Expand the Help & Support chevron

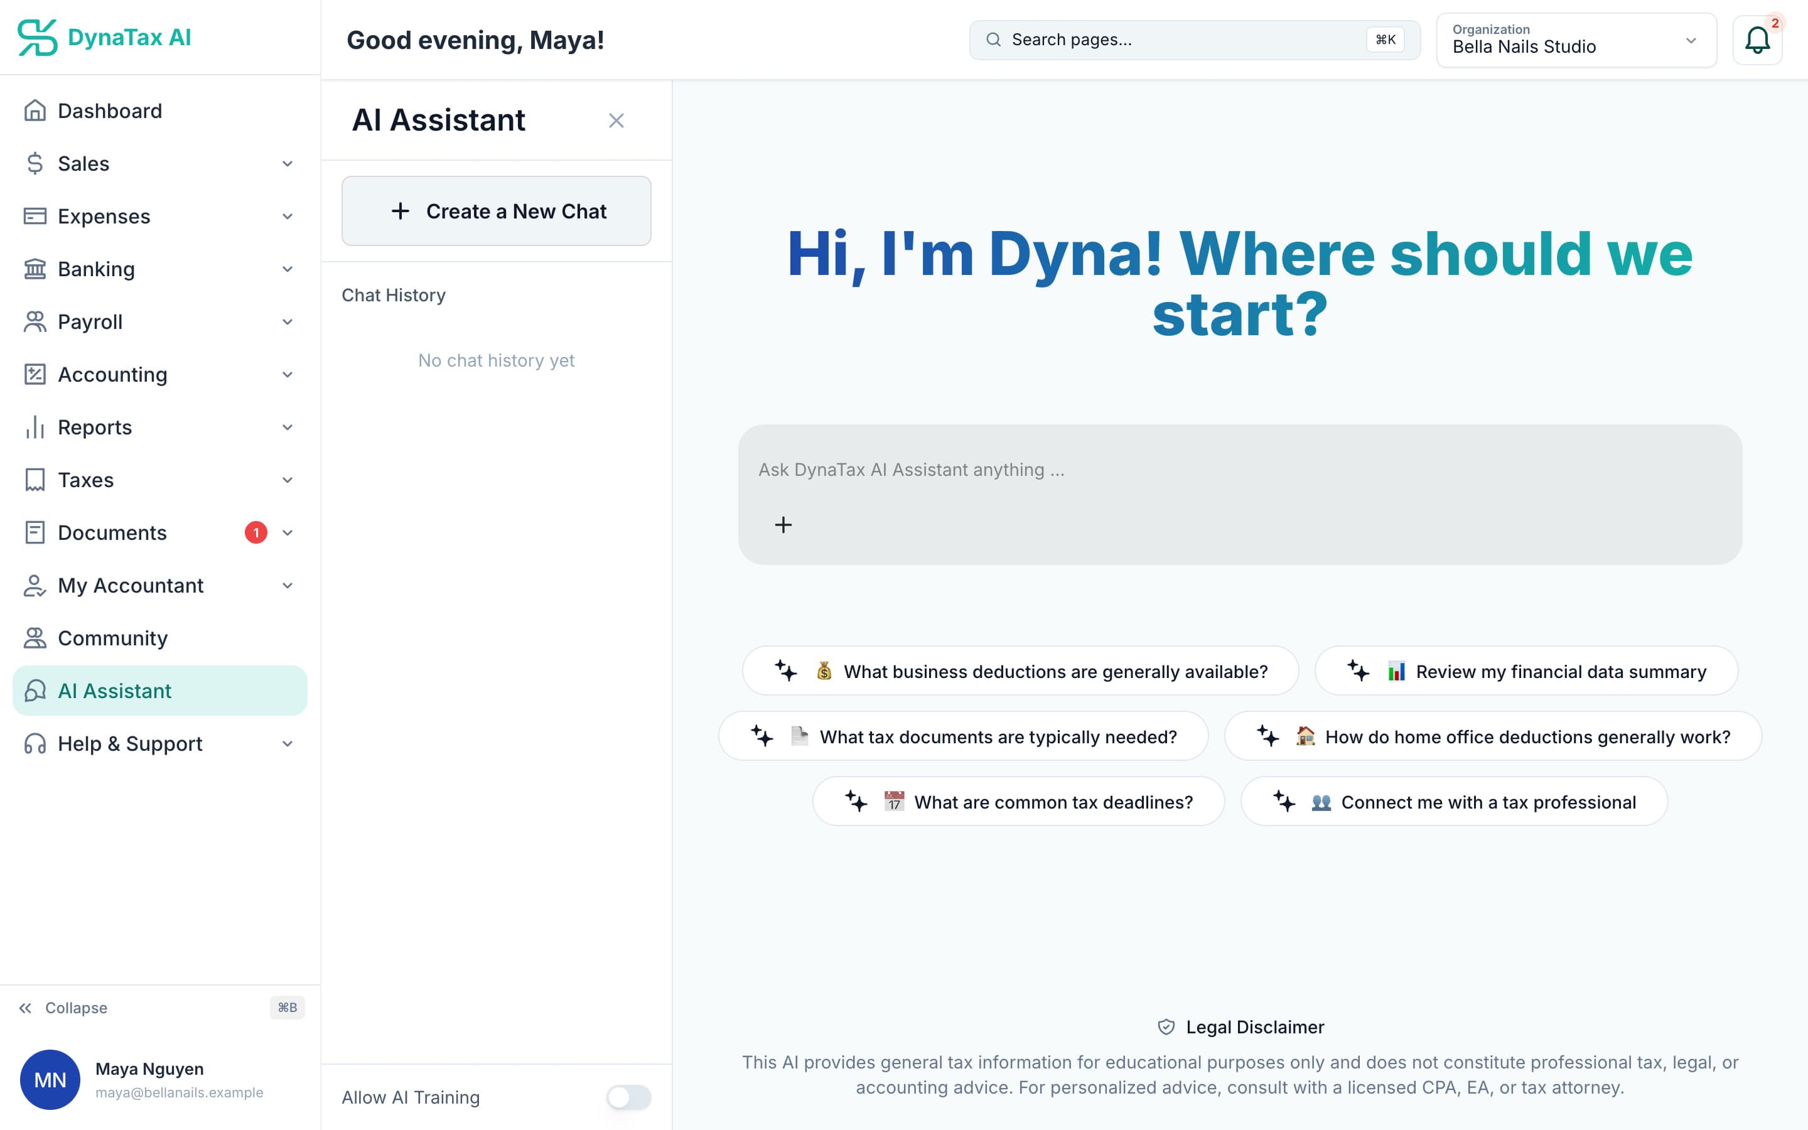point(288,744)
